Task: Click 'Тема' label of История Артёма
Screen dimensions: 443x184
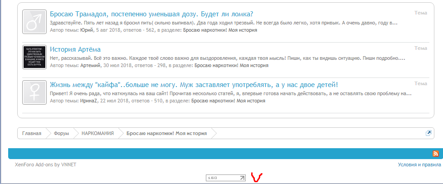Action: [421, 48]
